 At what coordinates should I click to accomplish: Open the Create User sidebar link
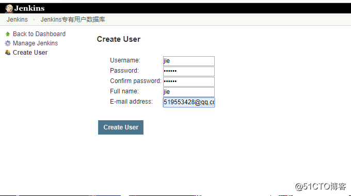(x=30, y=53)
